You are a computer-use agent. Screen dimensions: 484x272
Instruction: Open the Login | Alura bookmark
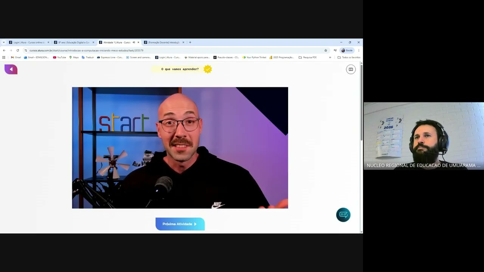click(x=168, y=57)
